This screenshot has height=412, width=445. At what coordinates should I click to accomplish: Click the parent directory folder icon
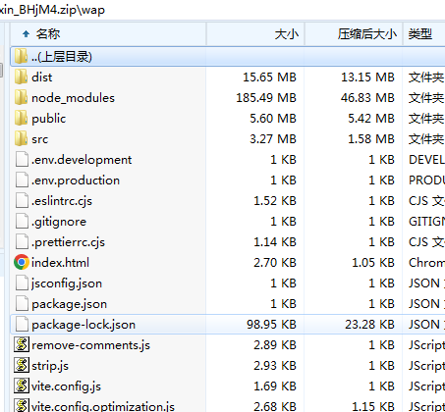pyautogui.click(x=22, y=57)
